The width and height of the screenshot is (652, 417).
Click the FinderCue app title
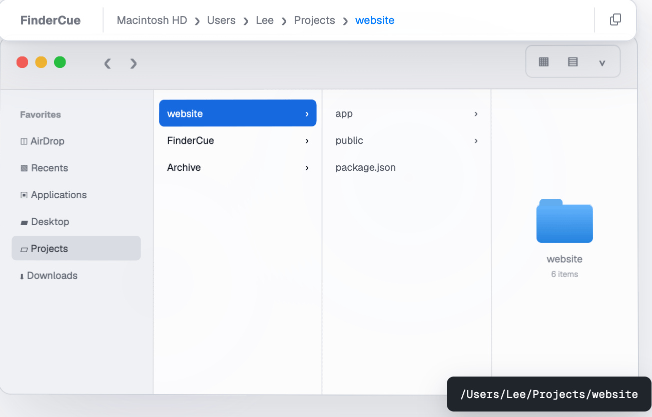[x=51, y=20]
